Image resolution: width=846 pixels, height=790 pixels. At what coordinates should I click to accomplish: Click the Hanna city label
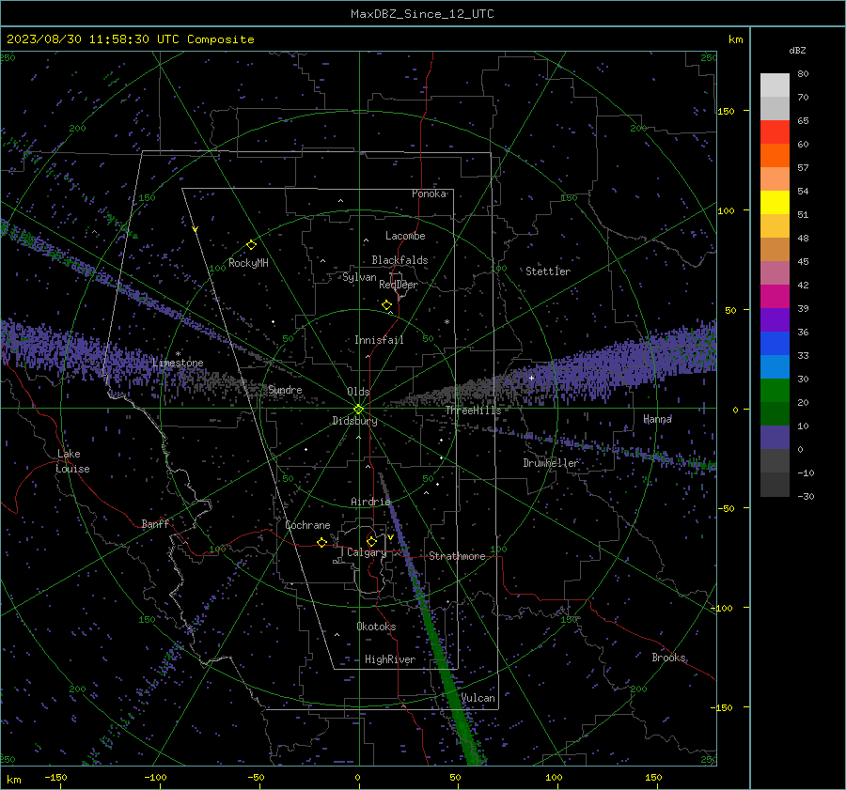pos(657,419)
